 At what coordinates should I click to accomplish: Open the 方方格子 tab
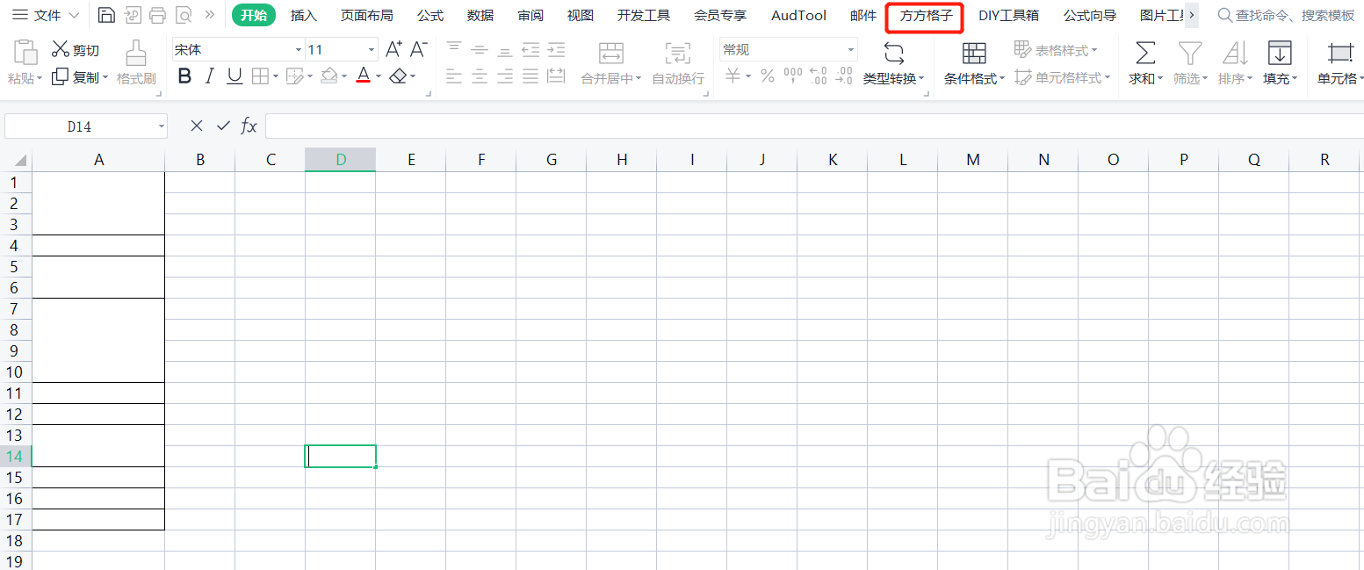(x=926, y=16)
